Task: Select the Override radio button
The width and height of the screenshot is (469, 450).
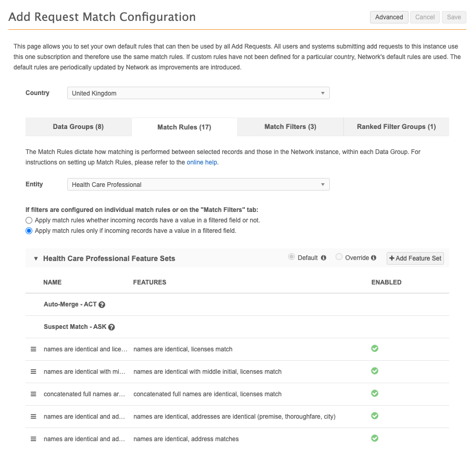Action: pos(339,257)
